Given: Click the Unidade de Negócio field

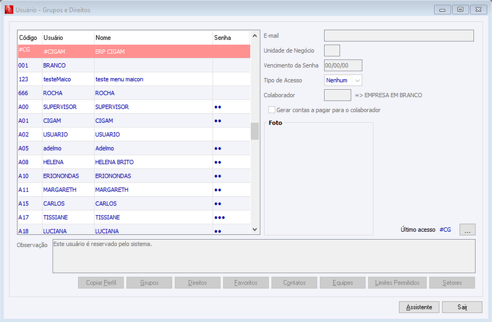Looking at the screenshot, I should 332,50.
